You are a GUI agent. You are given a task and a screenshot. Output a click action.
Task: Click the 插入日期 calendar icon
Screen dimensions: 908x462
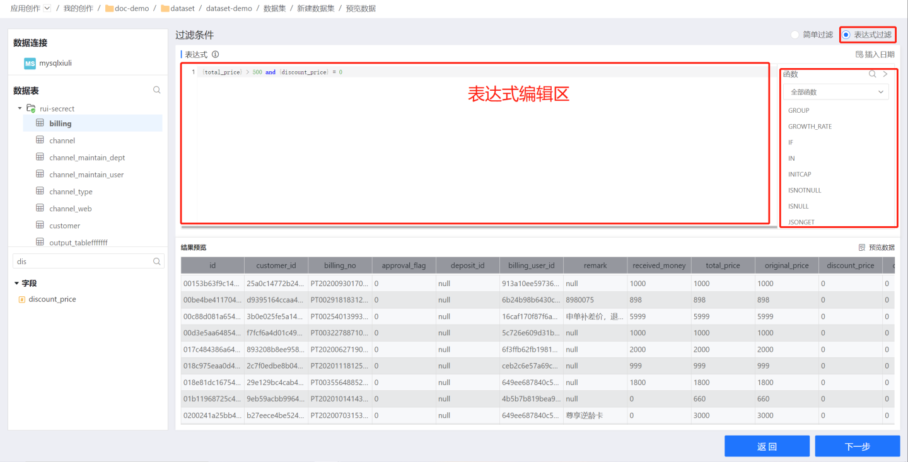(x=859, y=55)
